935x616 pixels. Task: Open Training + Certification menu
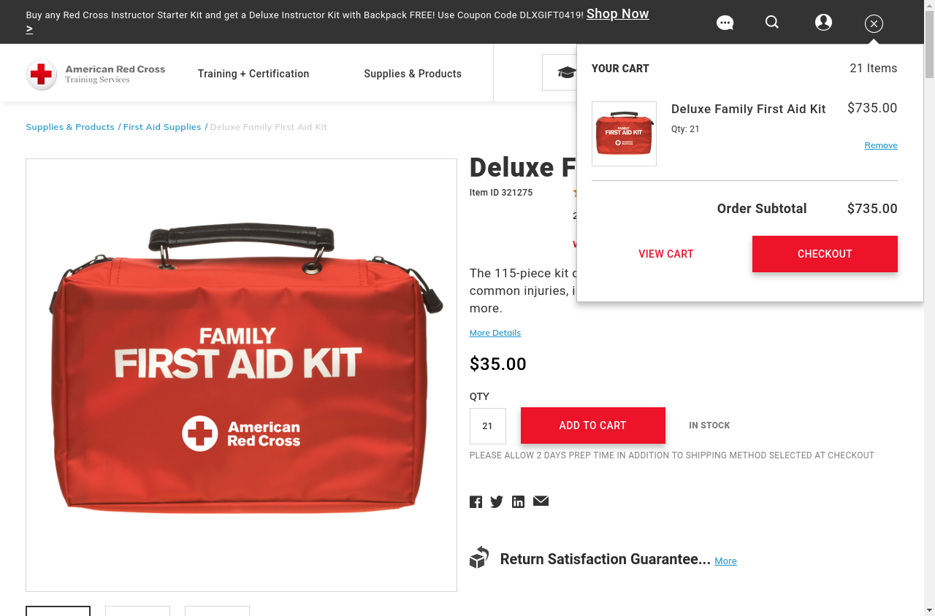[x=253, y=74]
